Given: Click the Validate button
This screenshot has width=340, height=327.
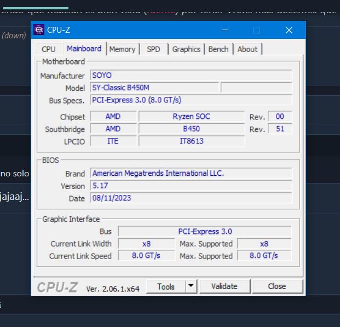Looking at the screenshot, I should [224, 286].
